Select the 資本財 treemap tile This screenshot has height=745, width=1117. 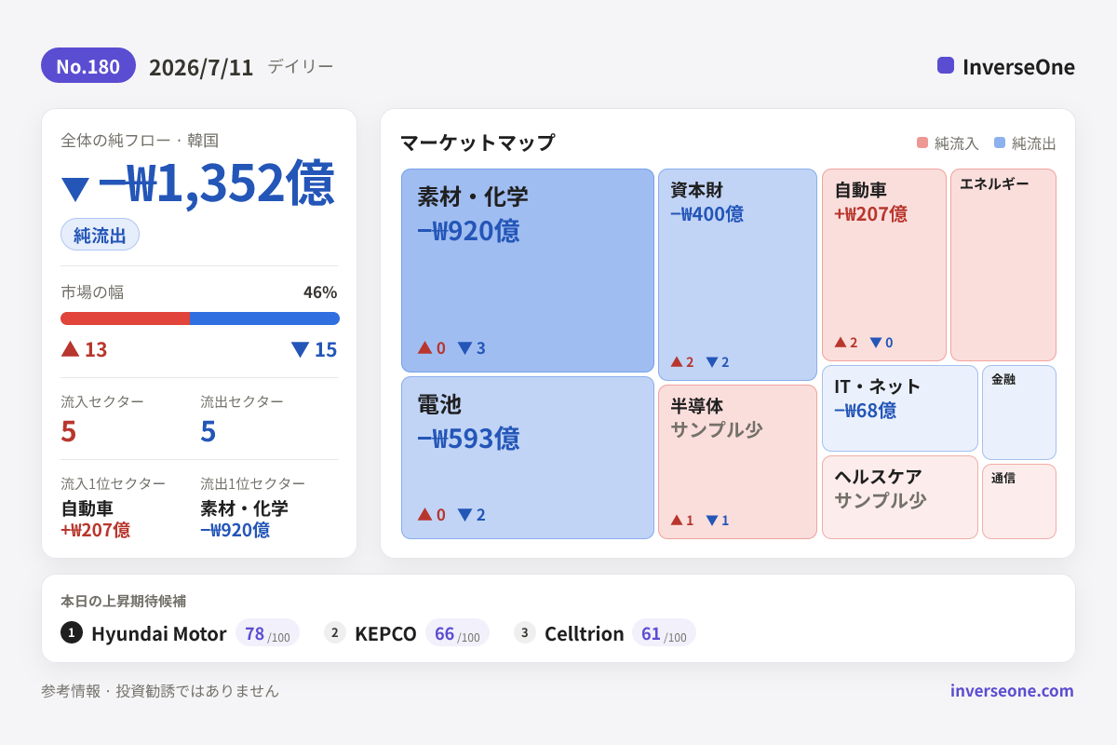coord(737,275)
